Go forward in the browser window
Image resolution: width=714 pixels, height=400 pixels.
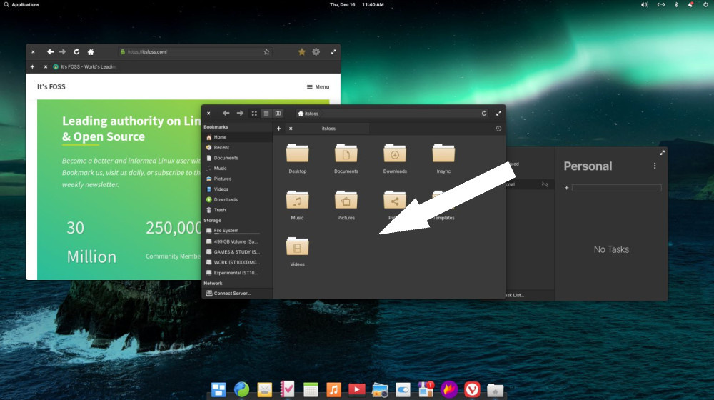[62, 52]
